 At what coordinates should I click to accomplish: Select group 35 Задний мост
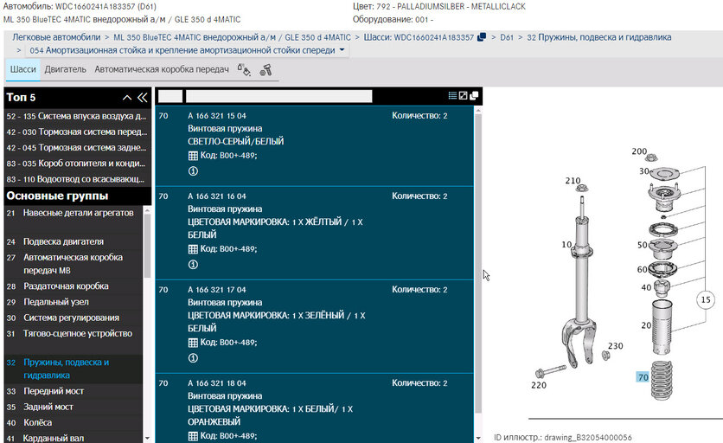(74, 407)
